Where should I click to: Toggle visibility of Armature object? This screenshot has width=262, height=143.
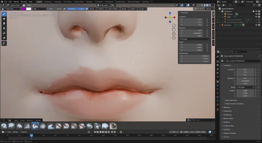pos(256,25)
